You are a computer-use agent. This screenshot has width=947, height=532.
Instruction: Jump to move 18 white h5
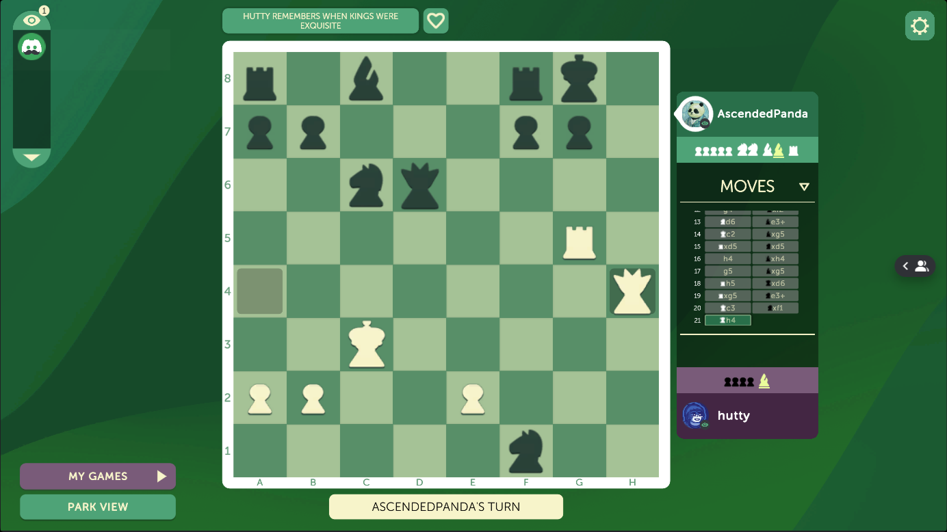(x=727, y=283)
